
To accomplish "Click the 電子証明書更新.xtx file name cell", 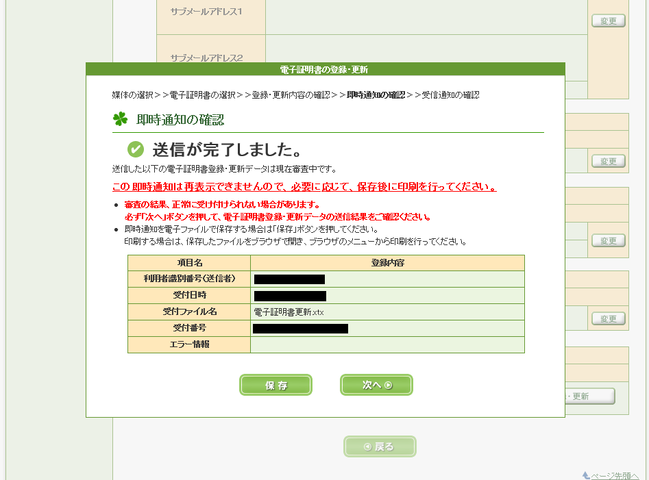I will 387,312.
